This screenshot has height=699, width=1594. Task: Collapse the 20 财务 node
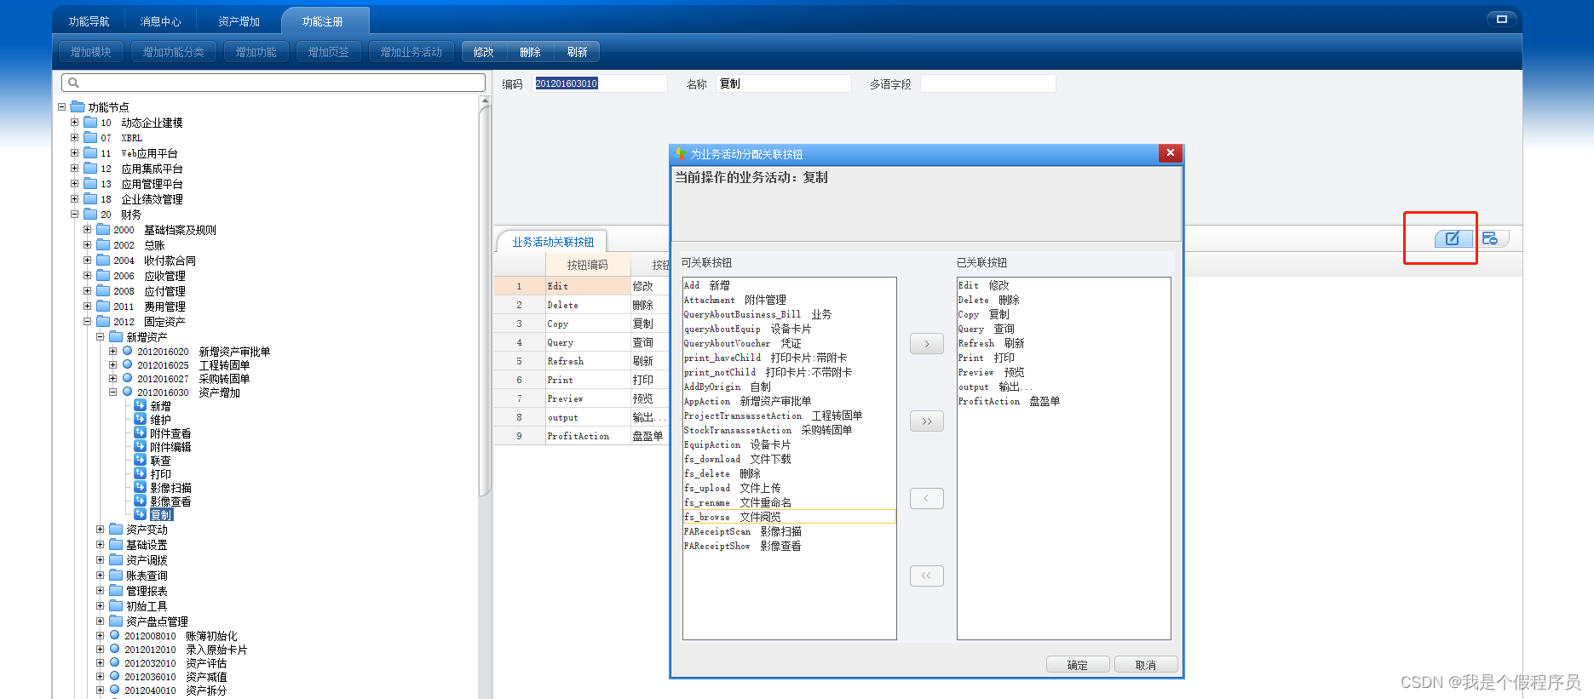[x=74, y=215]
